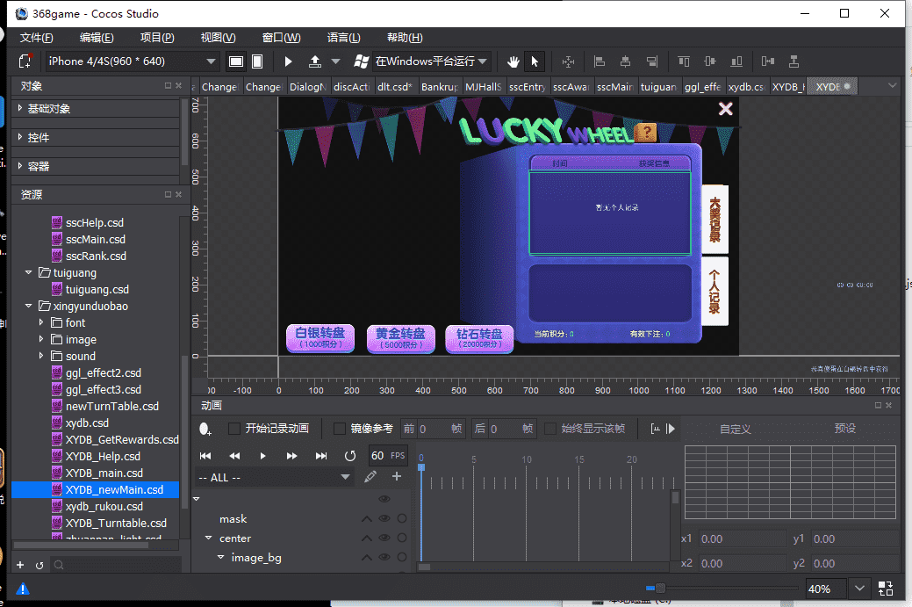Enable the 开始记录动画 checkbox
The height and width of the screenshot is (607, 912).
(x=234, y=429)
